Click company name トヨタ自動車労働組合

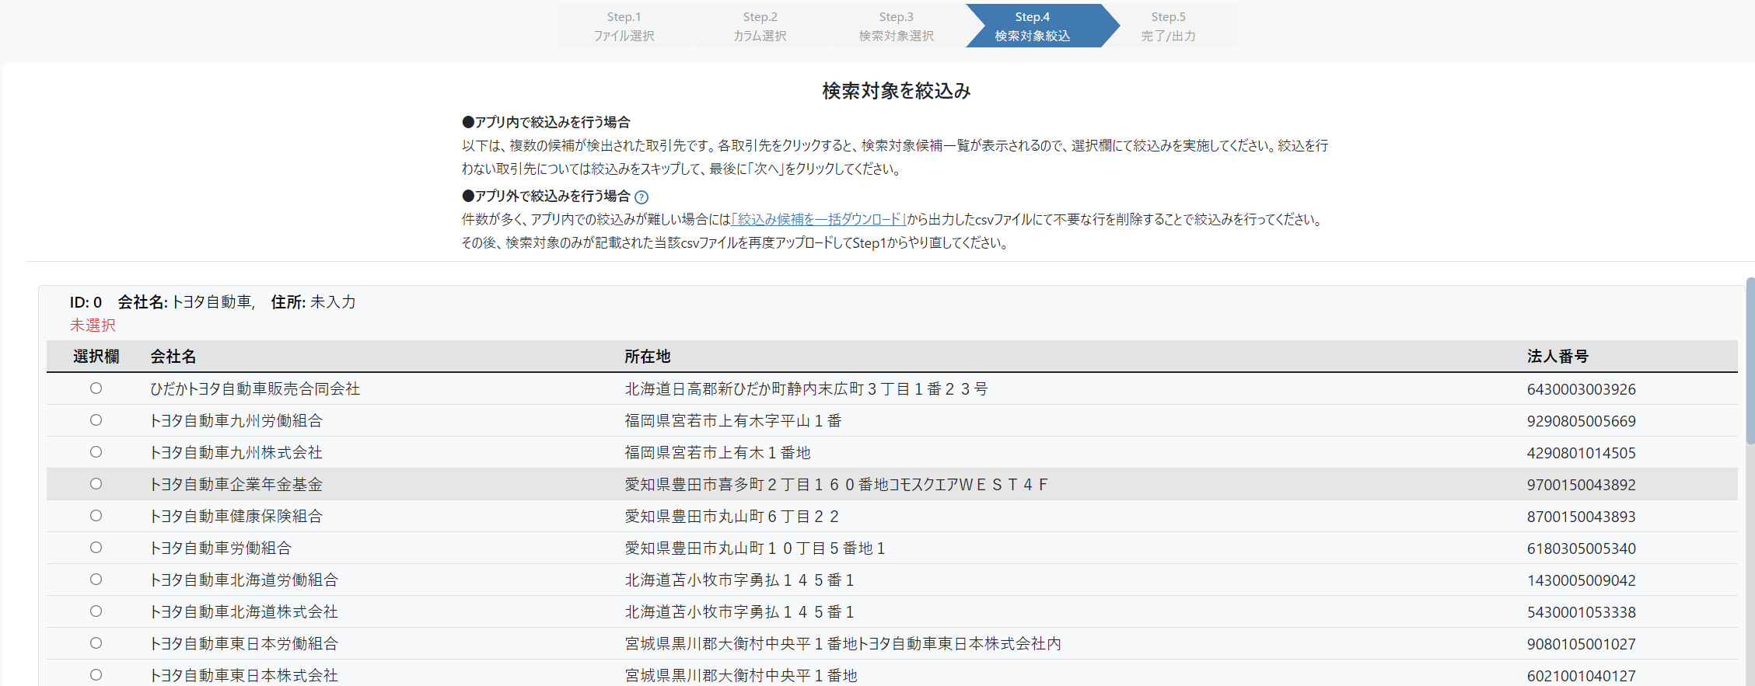221,548
